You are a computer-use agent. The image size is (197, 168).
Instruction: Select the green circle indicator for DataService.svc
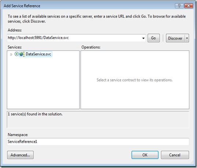coord(17,54)
